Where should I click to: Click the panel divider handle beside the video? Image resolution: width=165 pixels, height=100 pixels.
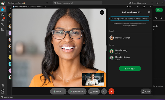(x=107, y=48)
